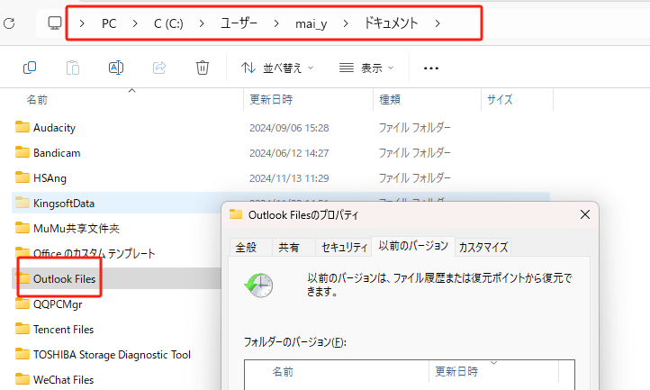Switch to セキュリティ tab in properties dialog
The image size is (650, 390).
[x=344, y=248]
